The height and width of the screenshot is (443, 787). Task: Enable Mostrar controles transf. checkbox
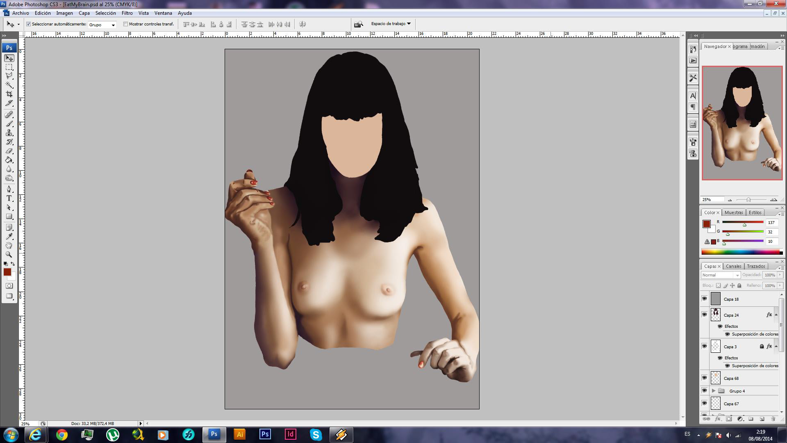[126, 24]
